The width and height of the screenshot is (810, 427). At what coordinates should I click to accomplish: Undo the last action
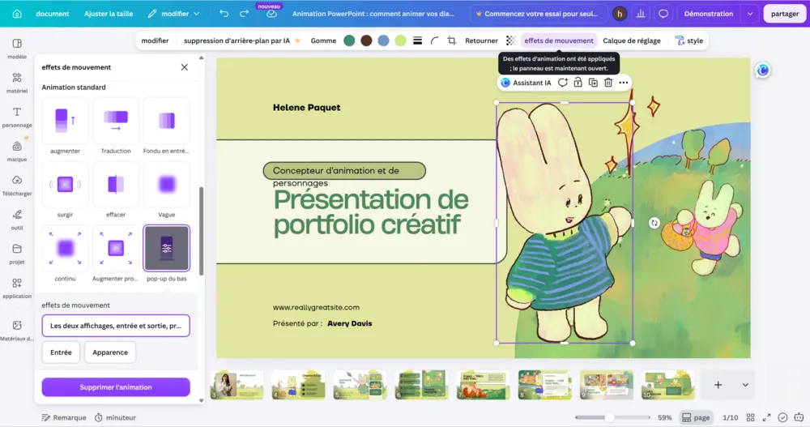[x=224, y=14]
